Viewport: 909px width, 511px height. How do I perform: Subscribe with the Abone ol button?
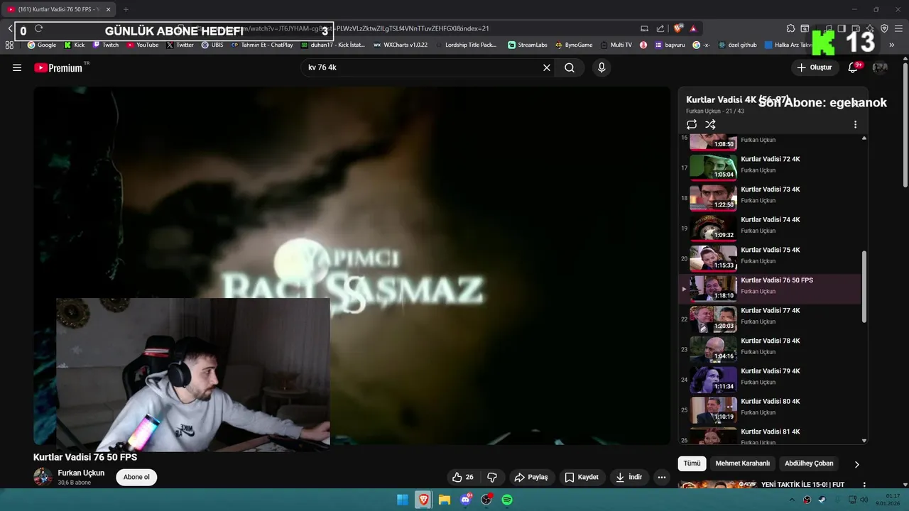(x=136, y=477)
